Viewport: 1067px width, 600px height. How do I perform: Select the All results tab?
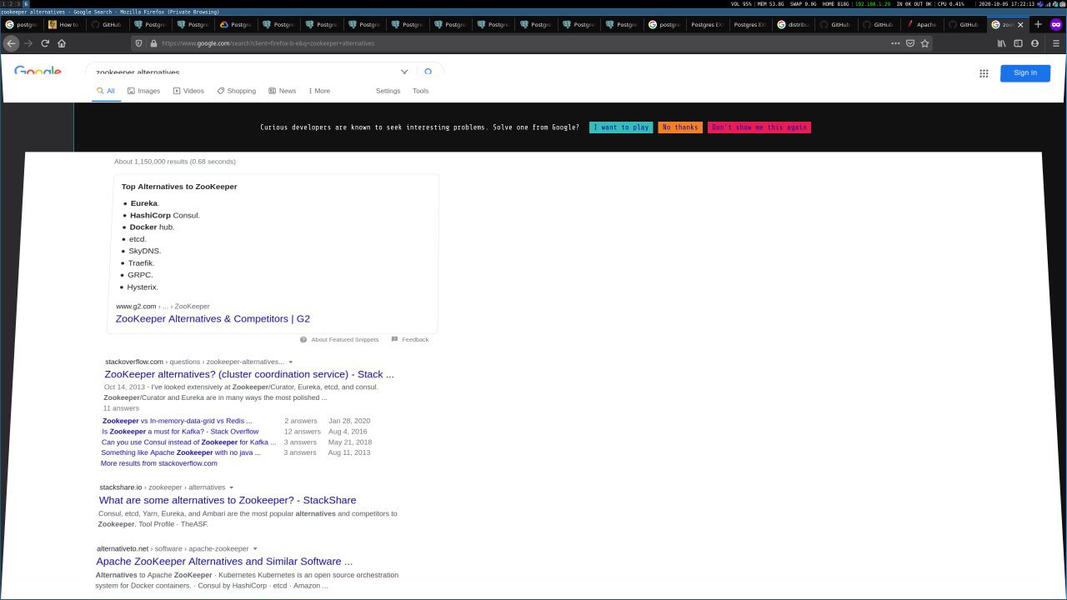coord(106,91)
